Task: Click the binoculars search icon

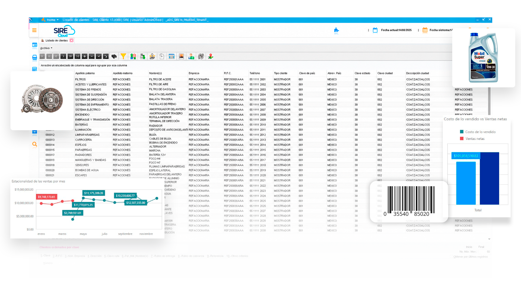Action: point(114,56)
